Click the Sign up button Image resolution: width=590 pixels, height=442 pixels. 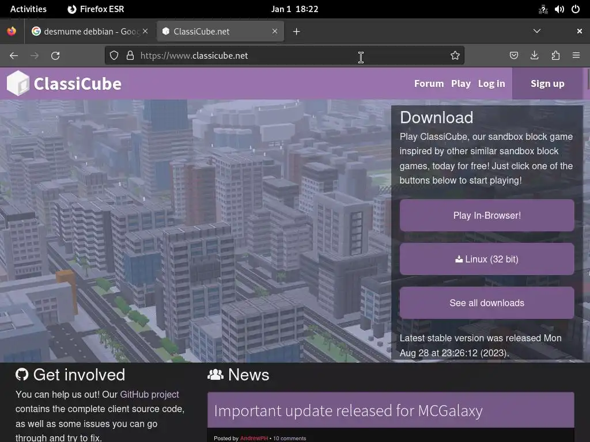547,83
